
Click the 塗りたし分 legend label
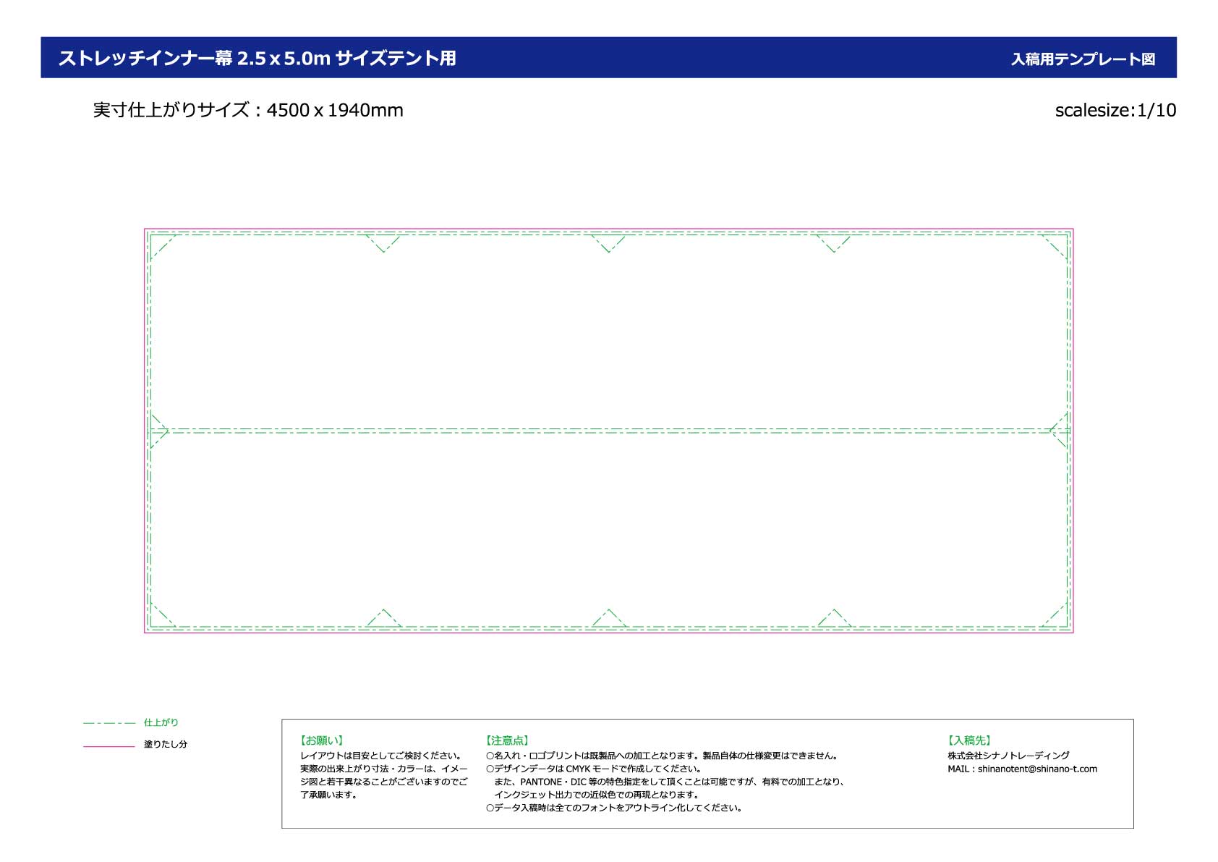coord(165,744)
